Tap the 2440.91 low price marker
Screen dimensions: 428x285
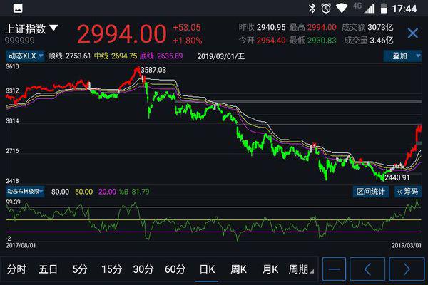397,178
